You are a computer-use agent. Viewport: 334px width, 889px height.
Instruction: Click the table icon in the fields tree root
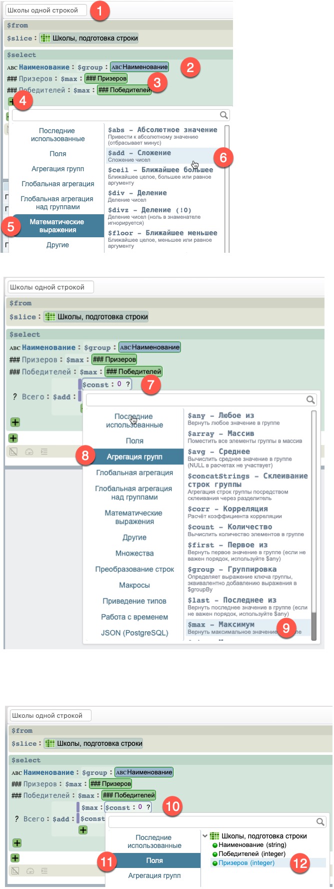tap(214, 836)
